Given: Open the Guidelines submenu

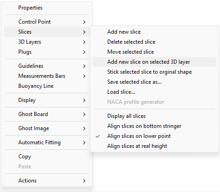Looking at the screenshot, I should (x=47, y=66).
